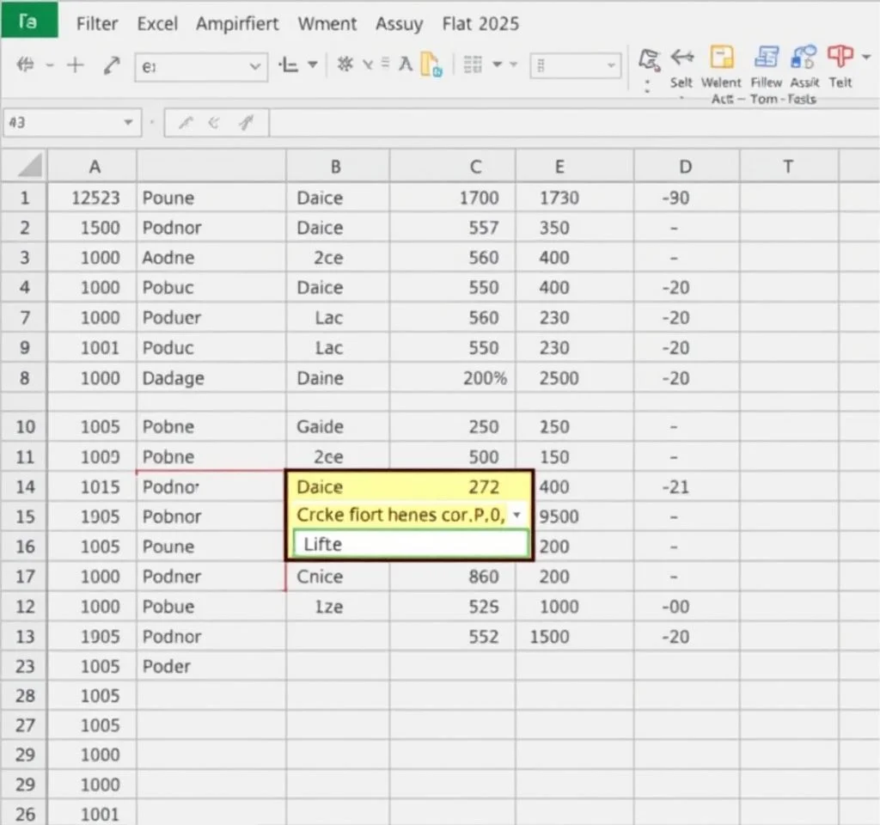This screenshot has height=825, width=880.
Task: Click the blue Fillew icon
Action: point(765,58)
